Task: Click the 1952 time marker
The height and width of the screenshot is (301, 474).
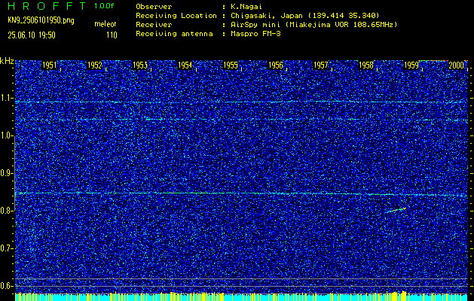Action: [x=95, y=65]
